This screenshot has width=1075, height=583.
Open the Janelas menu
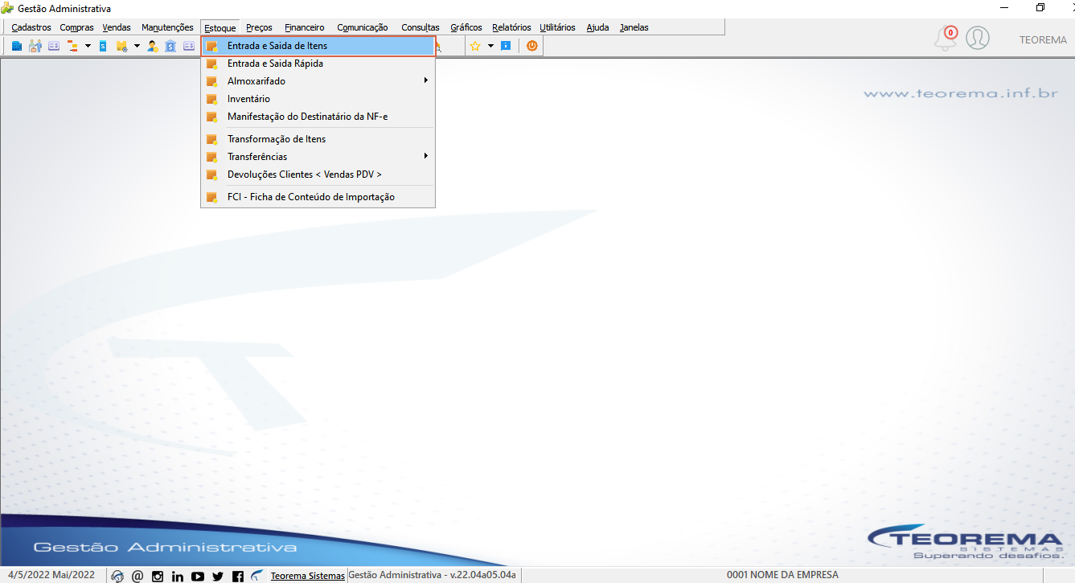pyautogui.click(x=634, y=27)
